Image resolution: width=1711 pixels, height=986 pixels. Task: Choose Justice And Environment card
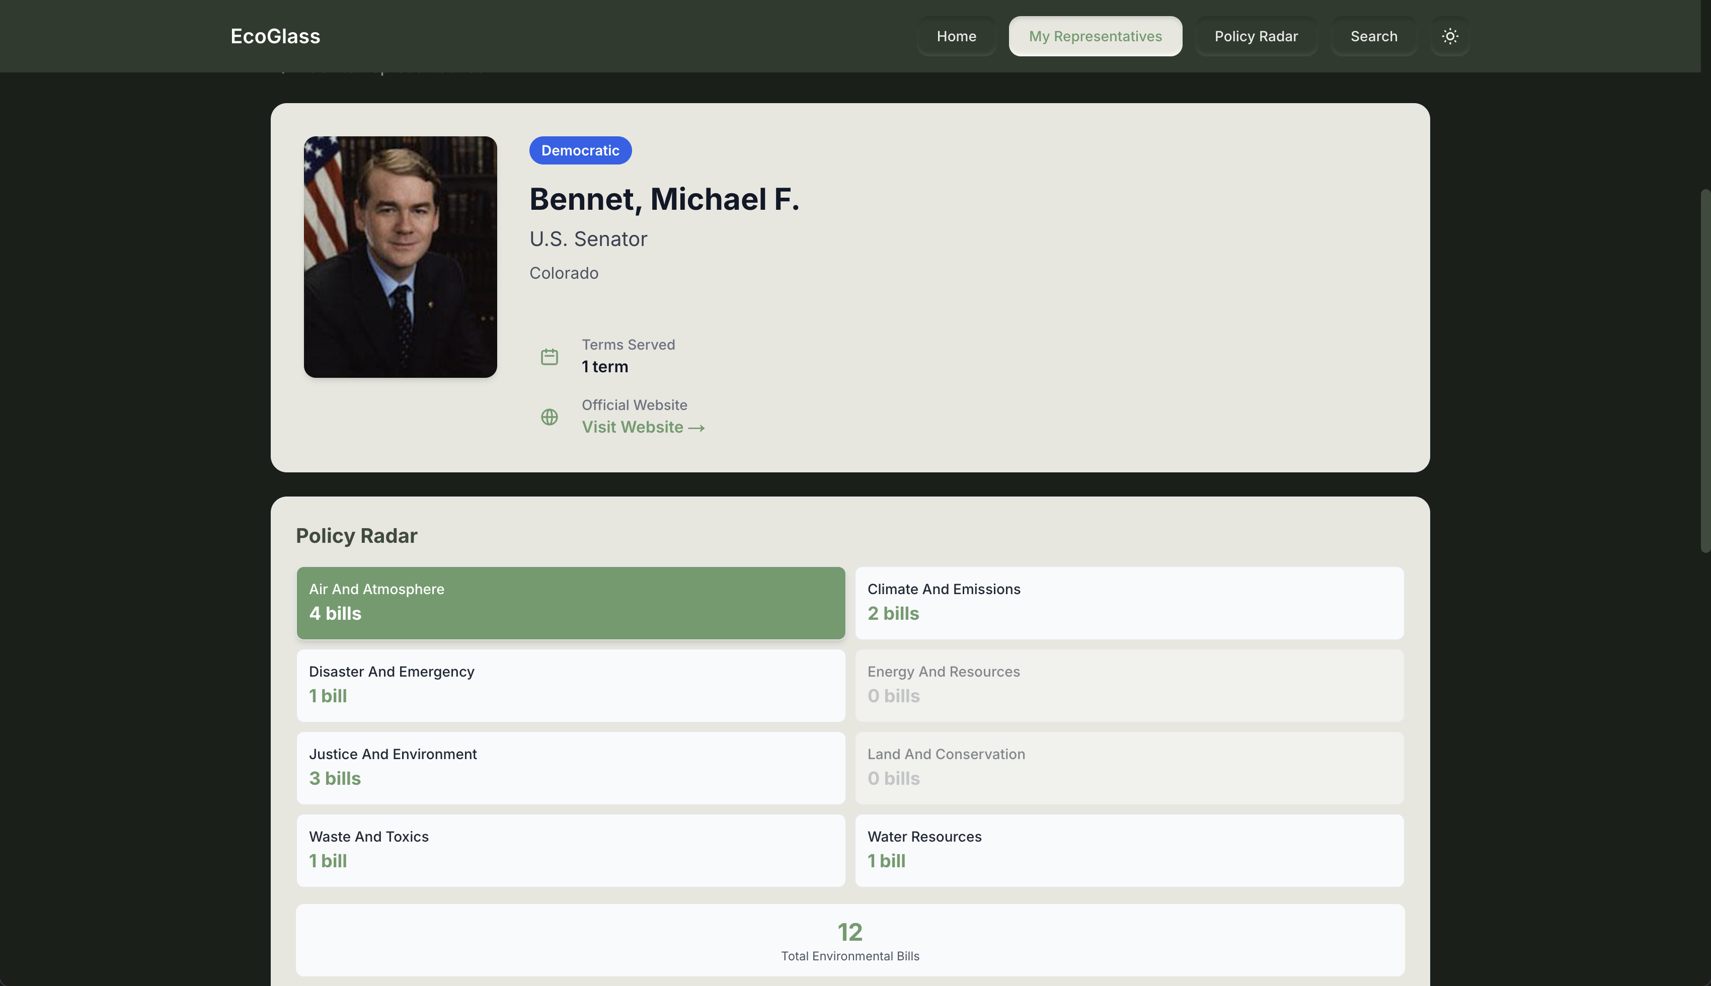pyautogui.click(x=570, y=767)
